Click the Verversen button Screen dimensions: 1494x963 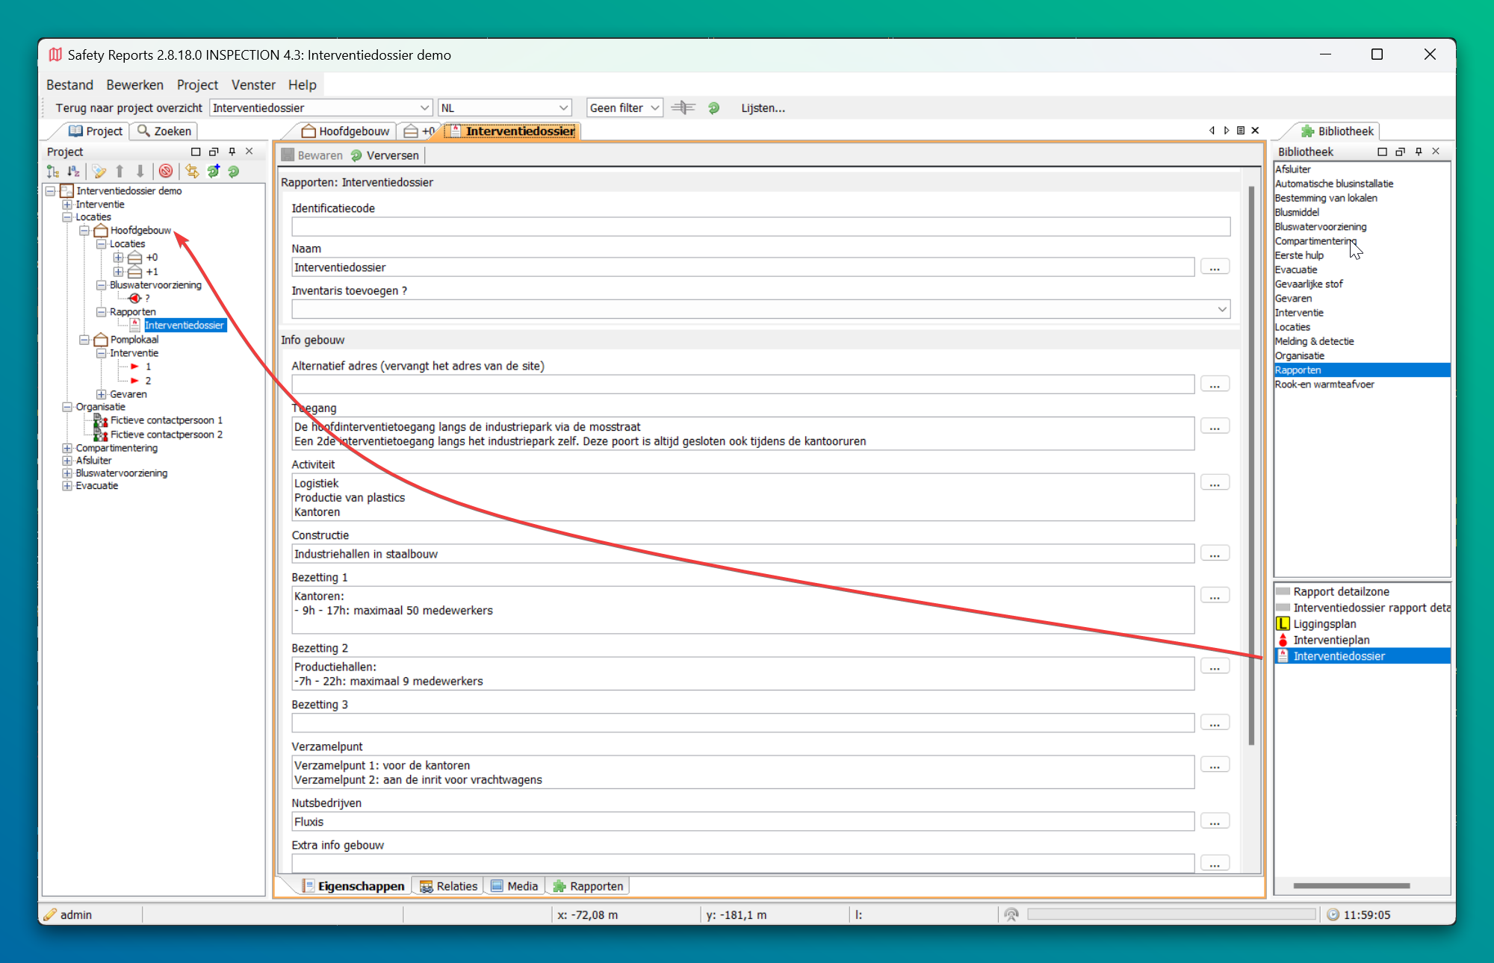click(385, 155)
